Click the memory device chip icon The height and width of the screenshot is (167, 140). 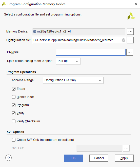click(x=35, y=31)
